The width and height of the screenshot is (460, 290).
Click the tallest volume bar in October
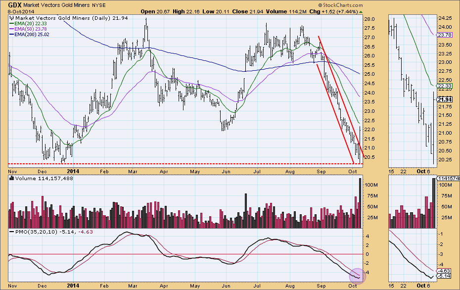[x=361, y=203]
